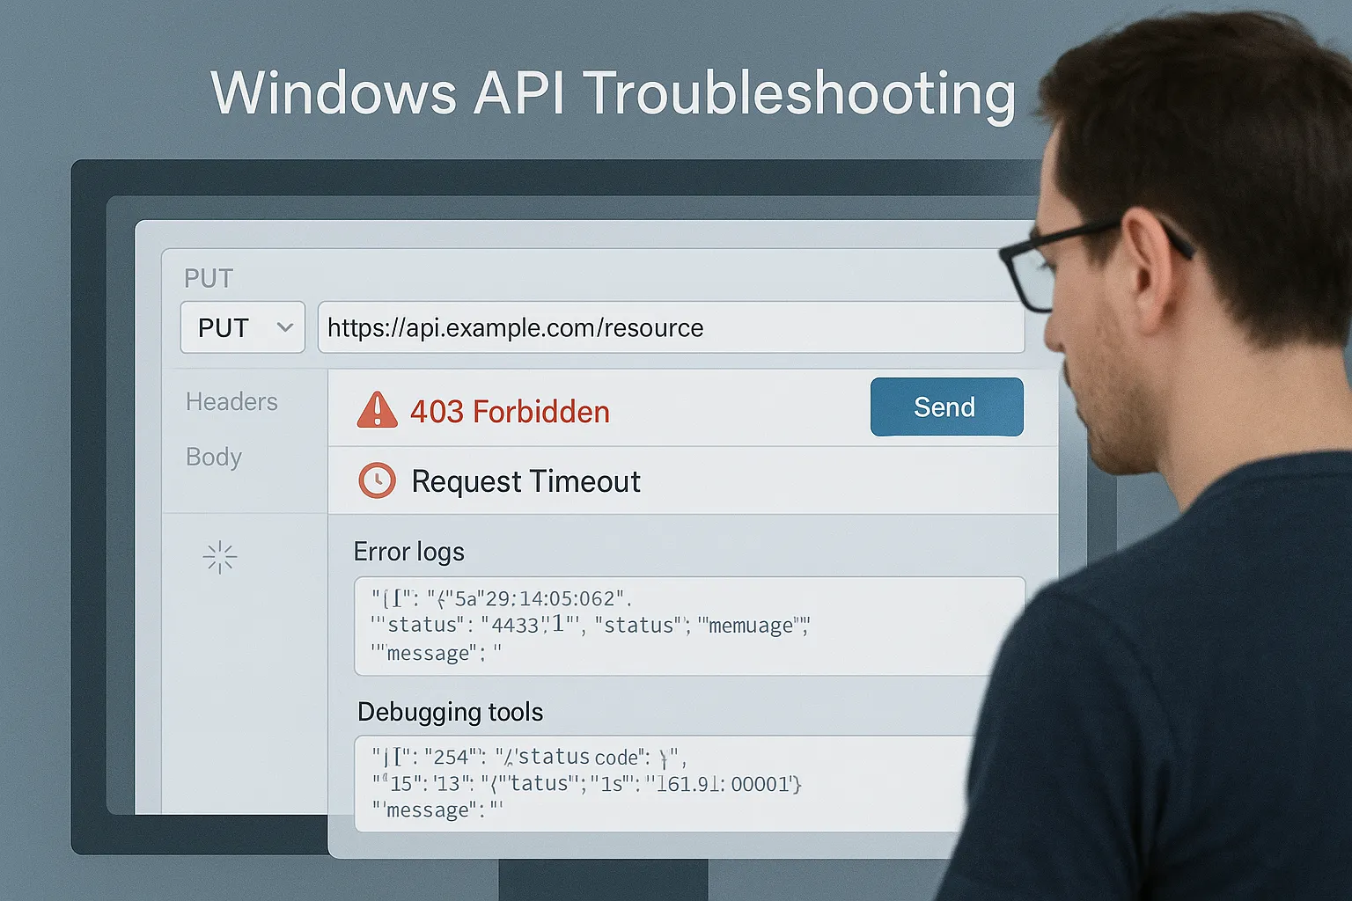Viewport: 1352px width, 901px height.
Task: Click the "message" line in Error logs
Action: (436, 654)
